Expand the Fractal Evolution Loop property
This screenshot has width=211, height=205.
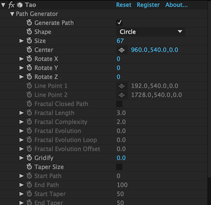(x=21, y=140)
